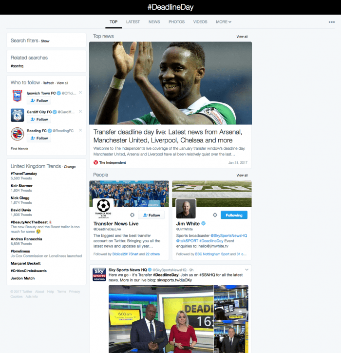View all Top news stories
341x353 pixels.
pyautogui.click(x=242, y=37)
